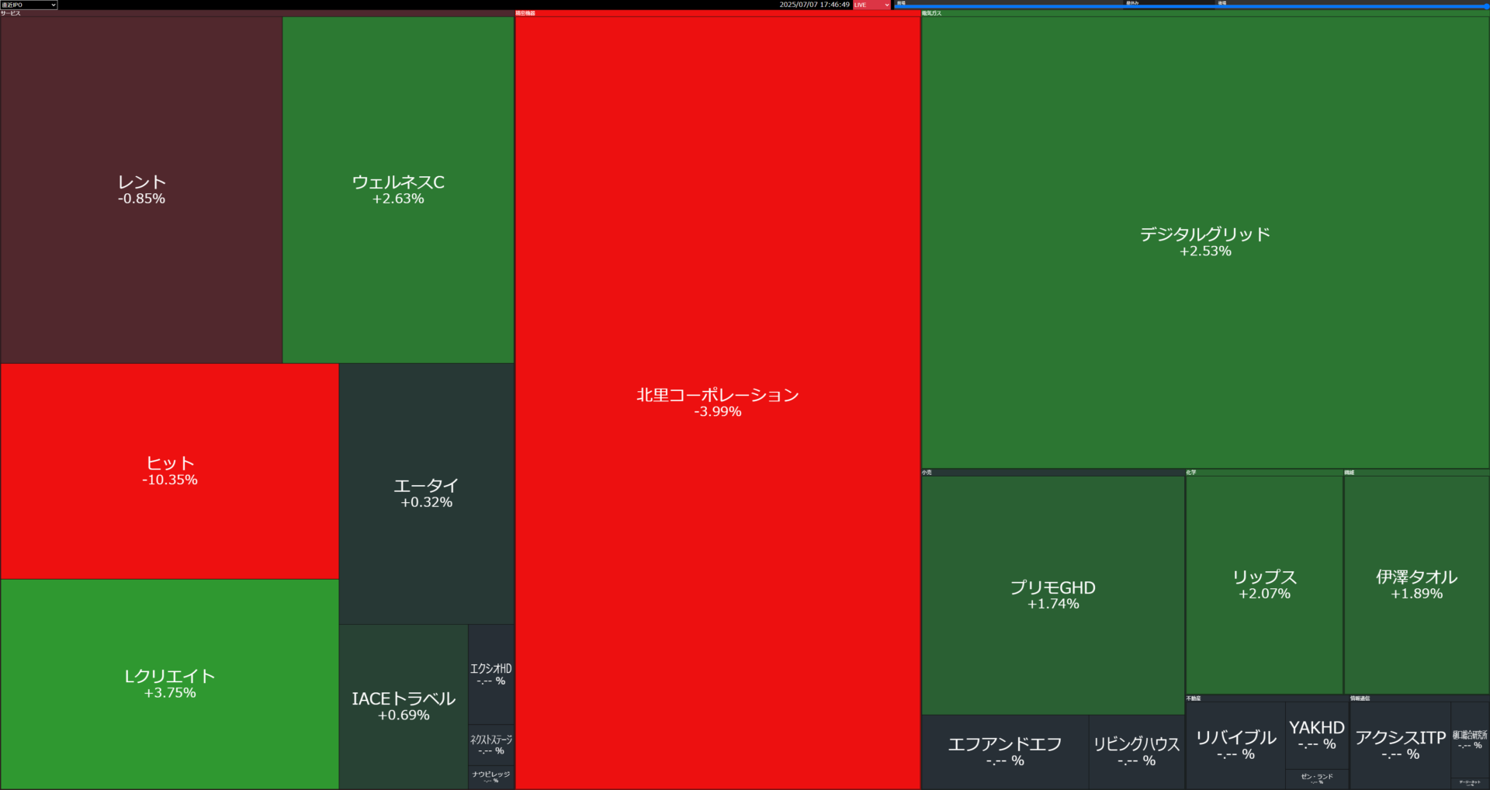Select the ゼン・ランド tile
This screenshot has height=790, width=1490.
(x=1317, y=779)
